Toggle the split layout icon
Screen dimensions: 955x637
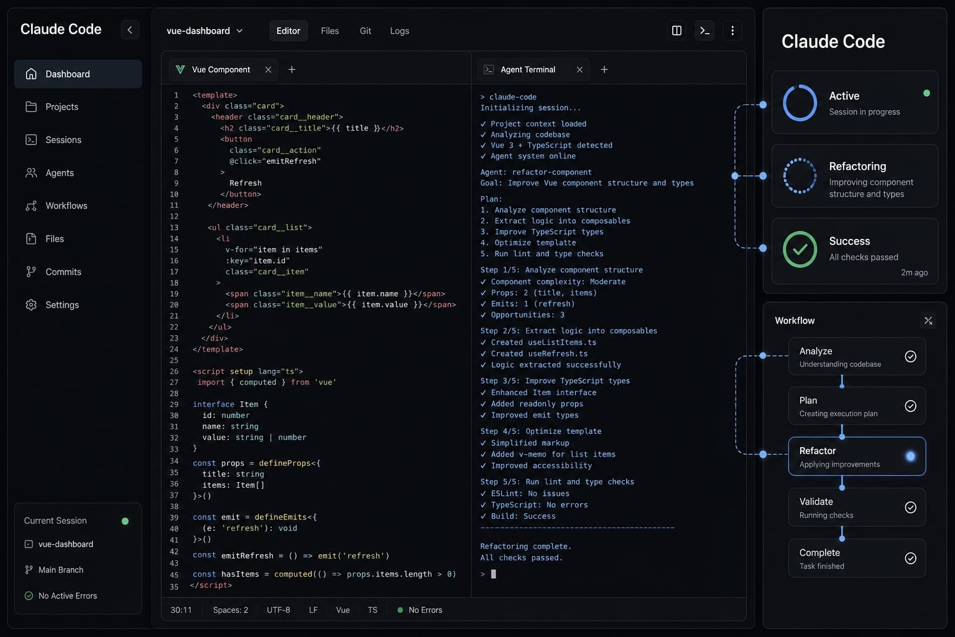point(676,30)
